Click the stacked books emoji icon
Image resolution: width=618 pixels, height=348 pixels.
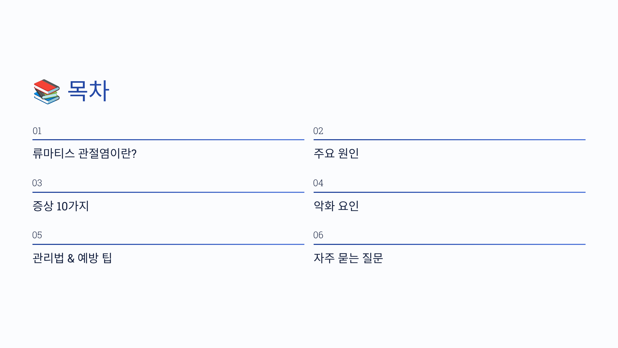tap(47, 92)
